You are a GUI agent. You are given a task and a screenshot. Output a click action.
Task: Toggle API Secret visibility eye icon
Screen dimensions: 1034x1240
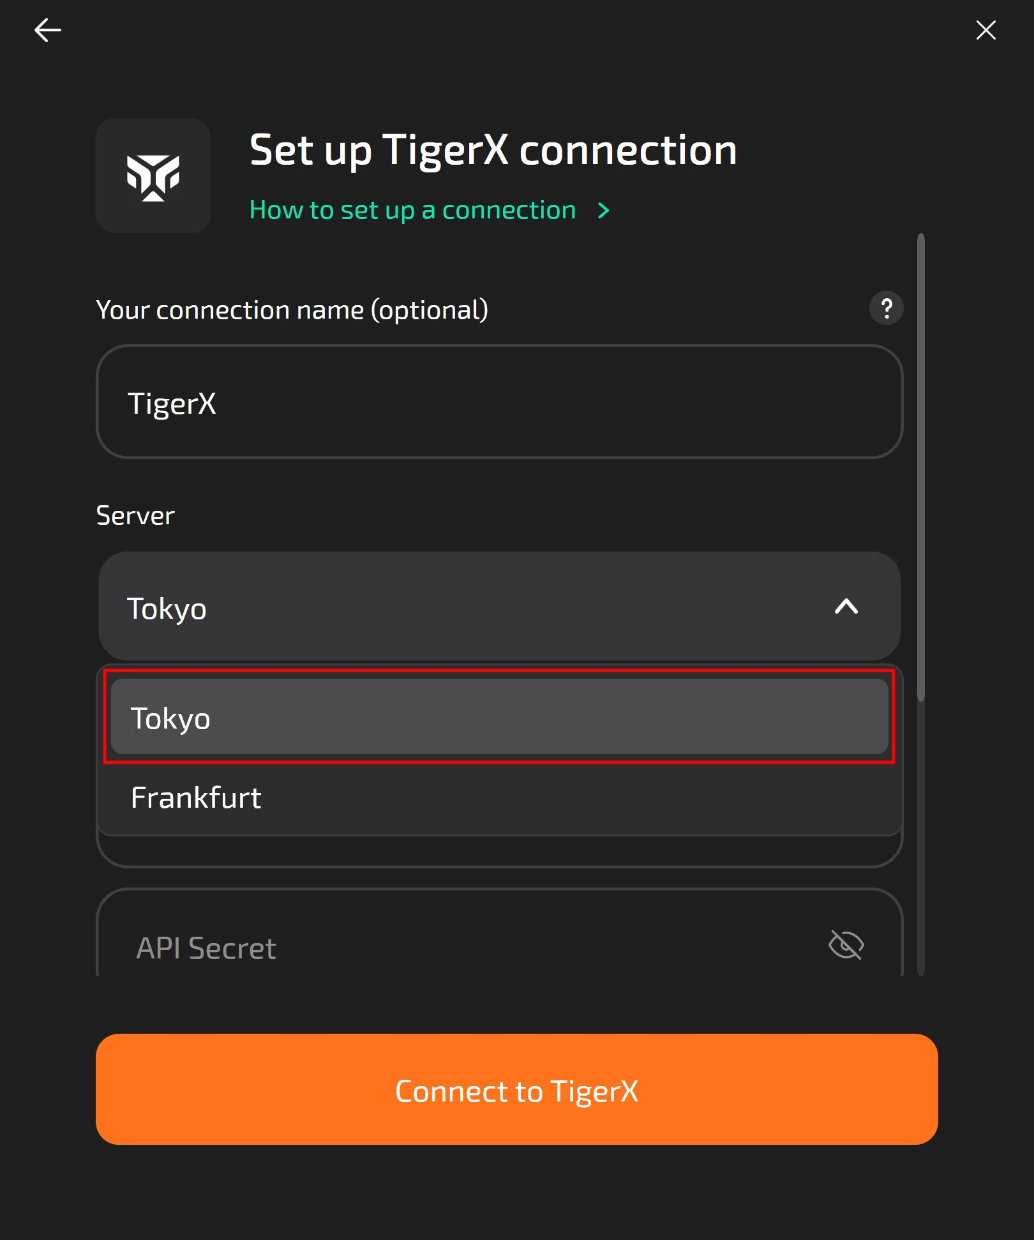(x=846, y=945)
